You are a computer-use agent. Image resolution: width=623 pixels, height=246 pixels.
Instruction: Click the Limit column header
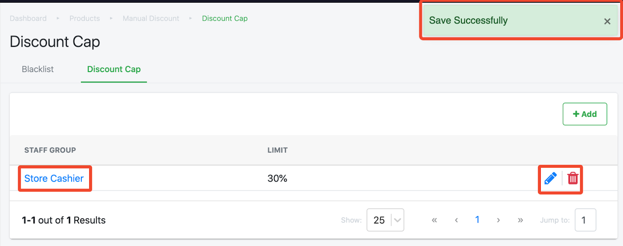coord(278,150)
